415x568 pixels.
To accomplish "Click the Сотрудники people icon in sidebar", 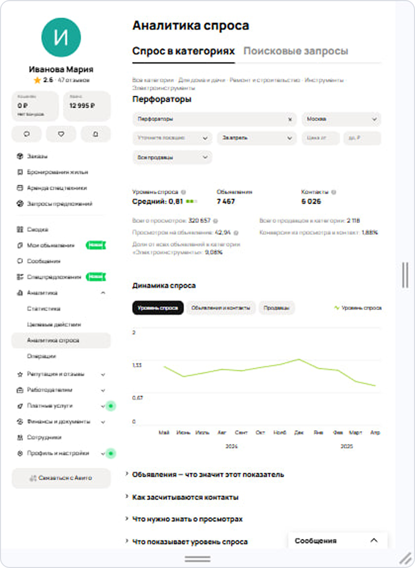I will click(20, 438).
